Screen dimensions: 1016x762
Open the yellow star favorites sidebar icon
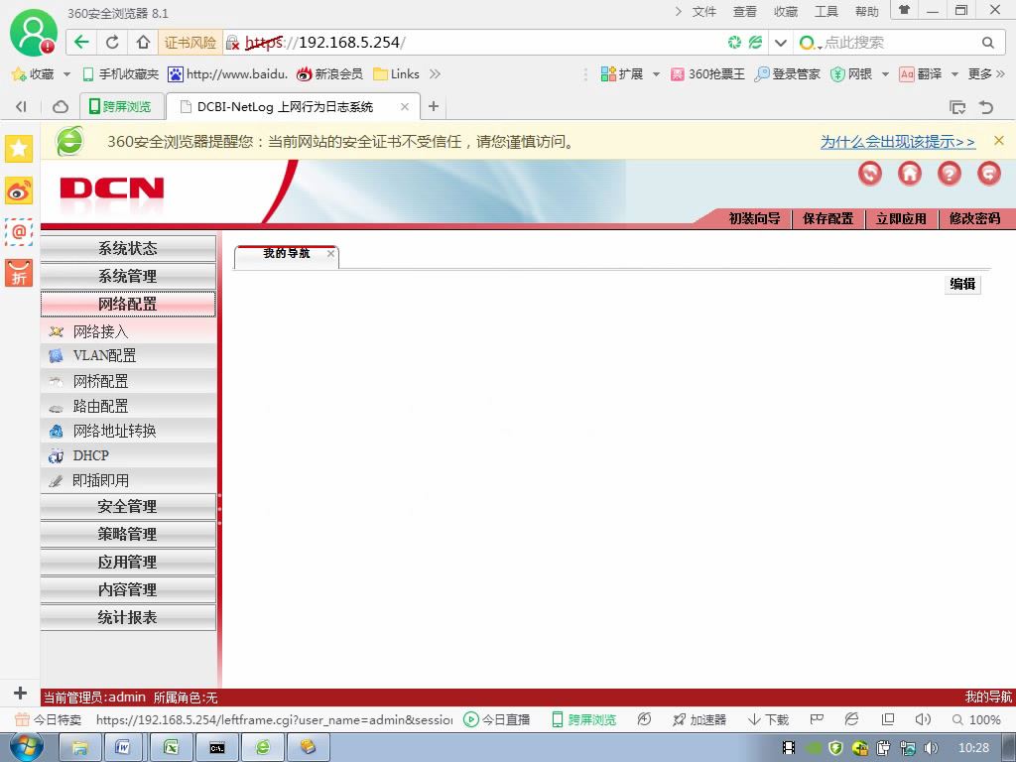click(19, 149)
